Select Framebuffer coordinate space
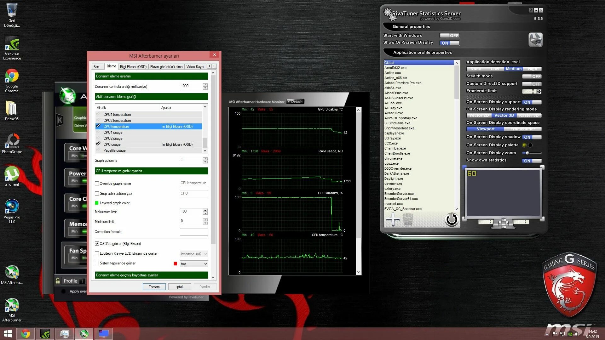605x340 pixels. pos(523,129)
